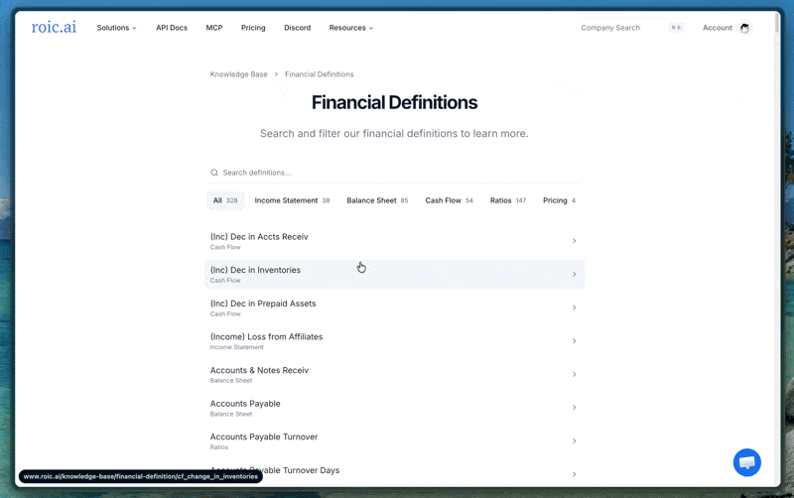Expand the Resources dropdown menu
Image resolution: width=794 pixels, height=498 pixels.
click(351, 28)
